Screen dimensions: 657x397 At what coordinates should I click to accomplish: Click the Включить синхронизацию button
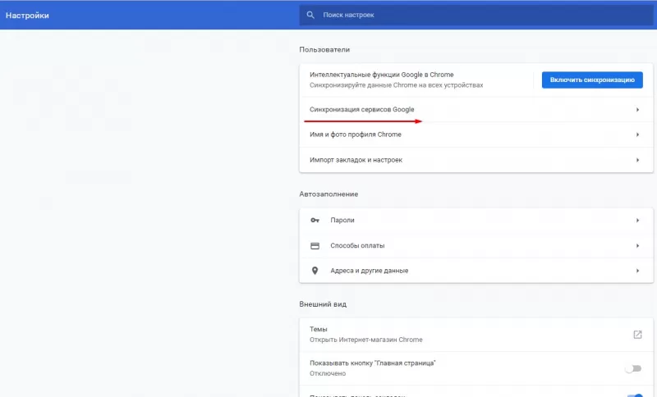(x=592, y=80)
